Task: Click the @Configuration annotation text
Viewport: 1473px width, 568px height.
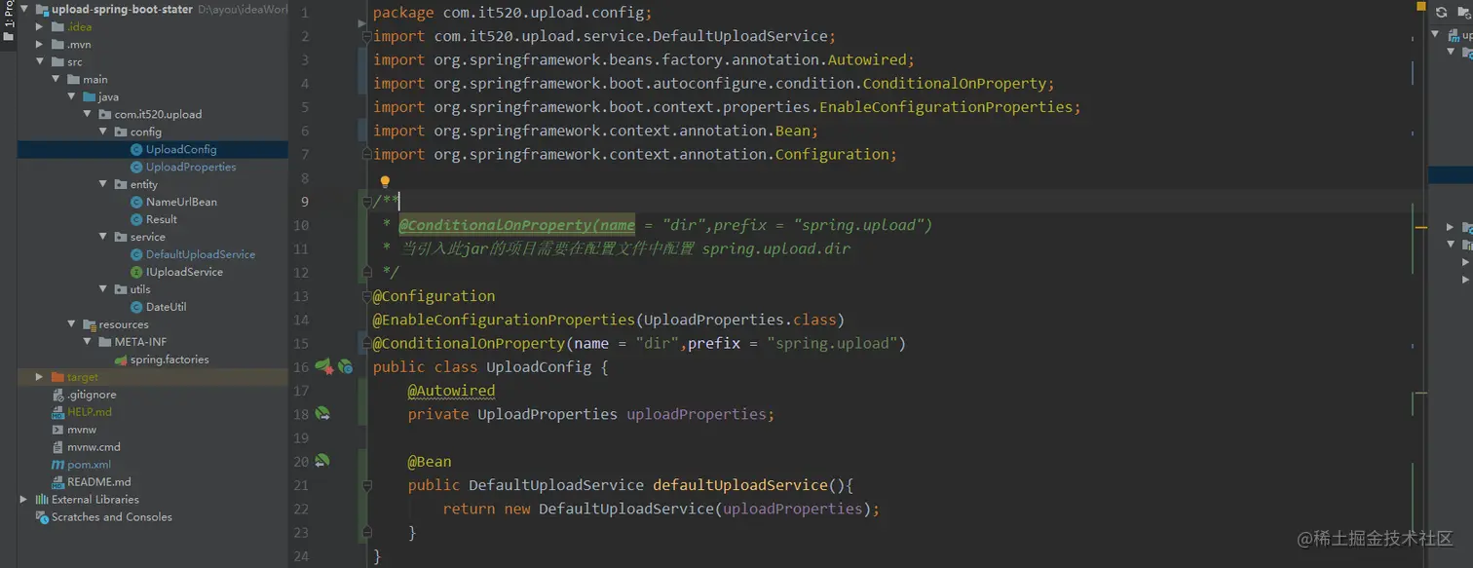Action: click(434, 296)
